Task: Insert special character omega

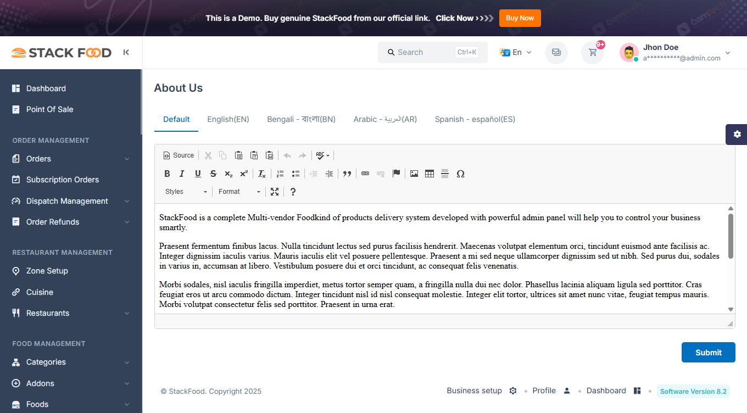Action: coord(460,174)
